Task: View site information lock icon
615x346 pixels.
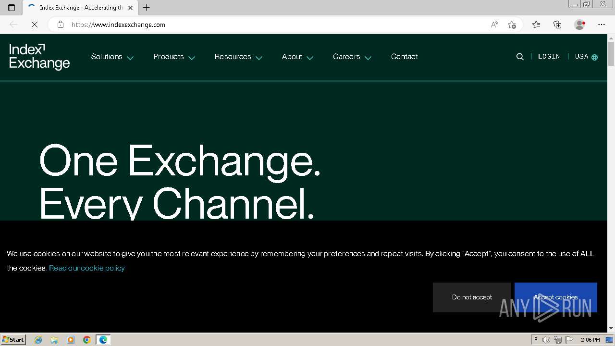Action: pos(61,25)
